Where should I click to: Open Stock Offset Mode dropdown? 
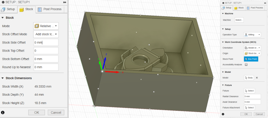tap(46, 34)
